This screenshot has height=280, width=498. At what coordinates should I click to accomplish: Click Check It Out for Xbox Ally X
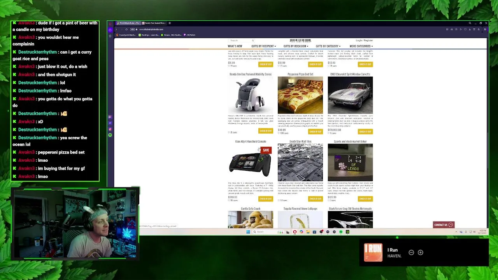(266, 199)
